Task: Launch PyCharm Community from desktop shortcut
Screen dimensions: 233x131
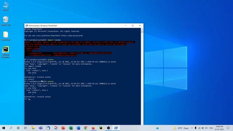Action: click(6, 52)
